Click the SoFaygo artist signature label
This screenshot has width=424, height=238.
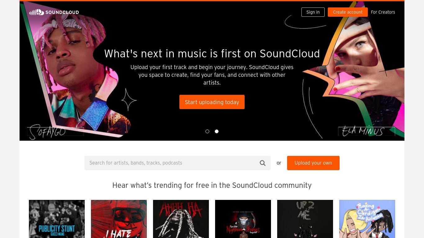coord(48,132)
